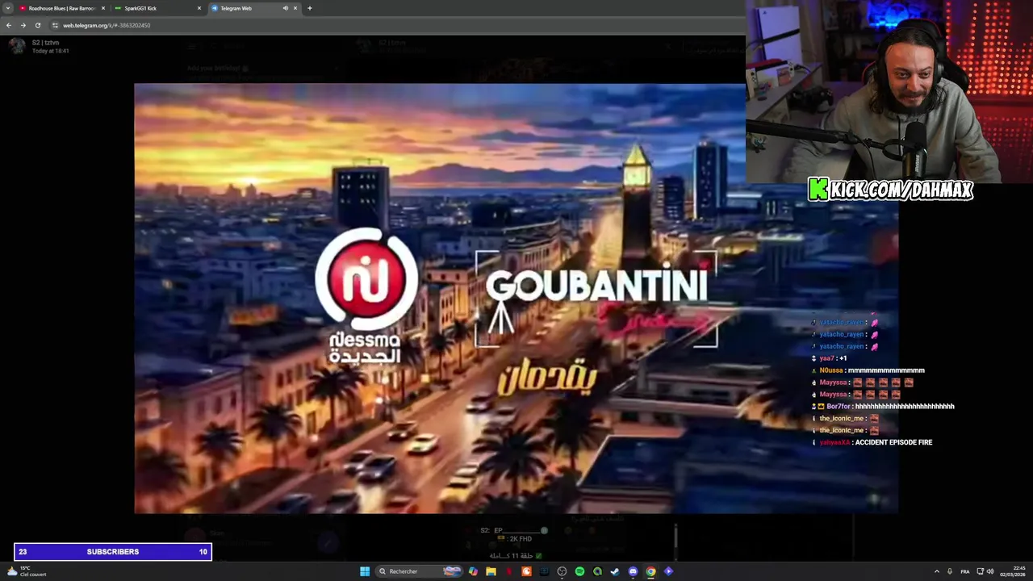Open the Windows Start menu

coord(365,571)
